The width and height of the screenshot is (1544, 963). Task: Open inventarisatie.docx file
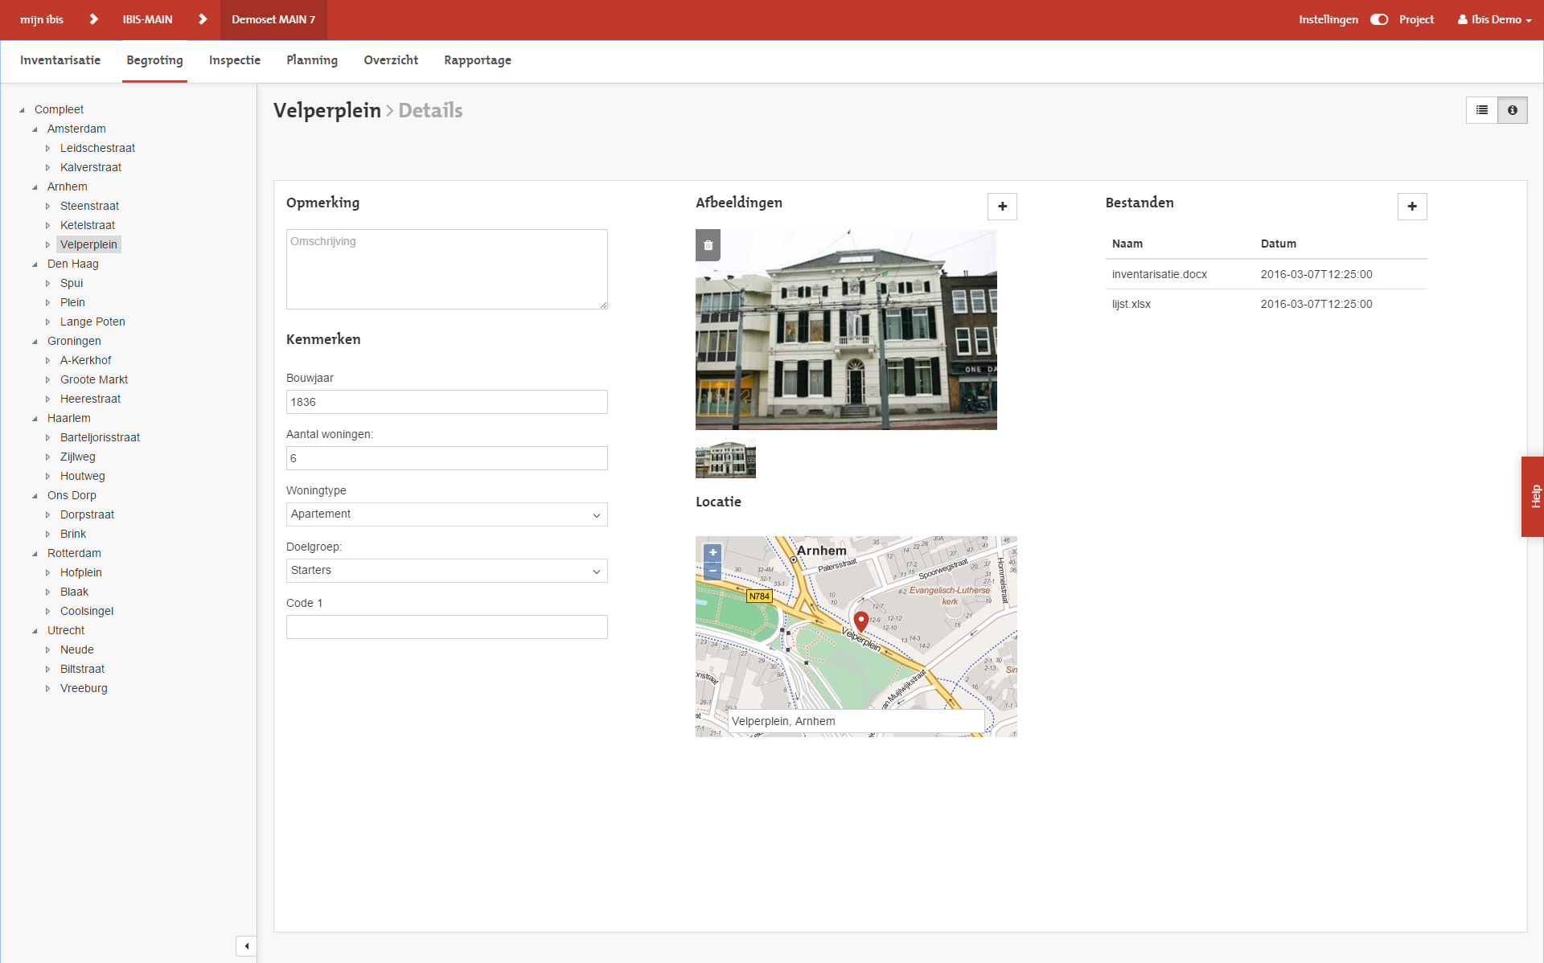coord(1159,274)
